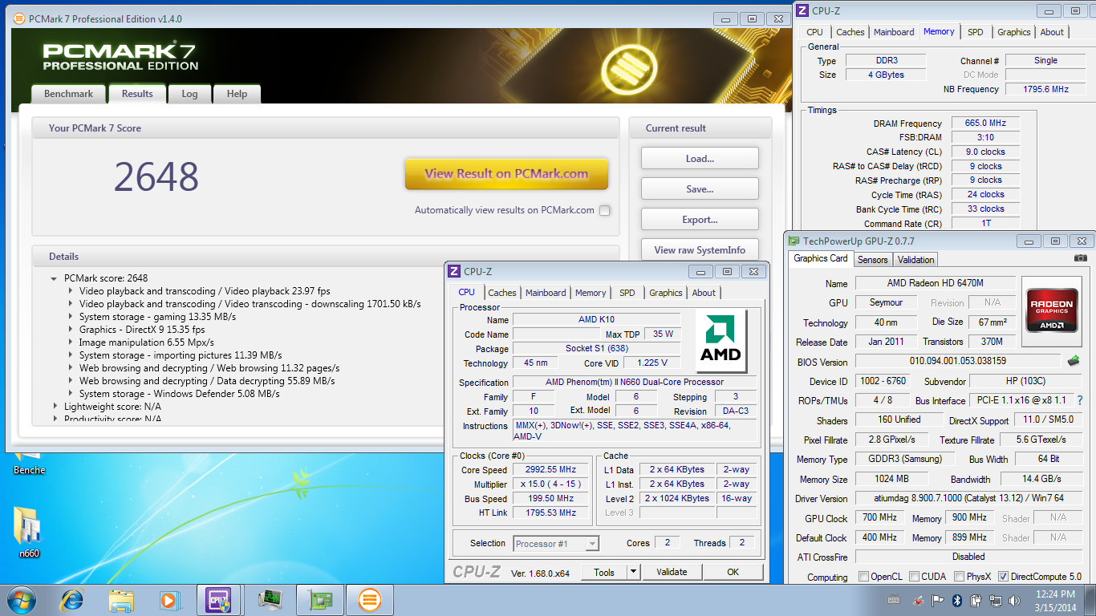Click the Core Speed value 2992.55 MHz
The image size is (1096, 616).
coord(550,470)
